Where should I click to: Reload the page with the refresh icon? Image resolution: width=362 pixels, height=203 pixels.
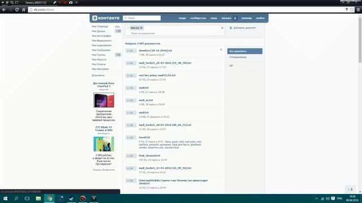17,10
